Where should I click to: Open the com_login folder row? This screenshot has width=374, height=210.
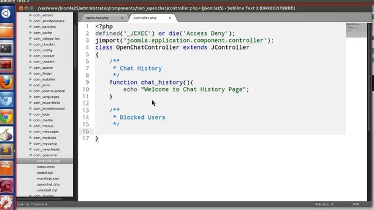(45, 114)
